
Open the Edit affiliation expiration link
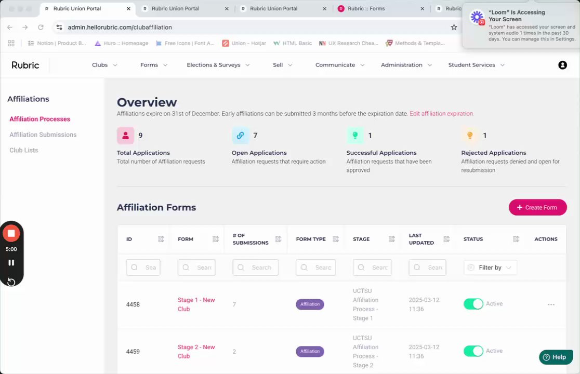click(441, 114)
